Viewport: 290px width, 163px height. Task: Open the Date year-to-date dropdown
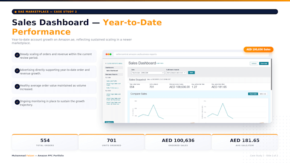point(148,73)
